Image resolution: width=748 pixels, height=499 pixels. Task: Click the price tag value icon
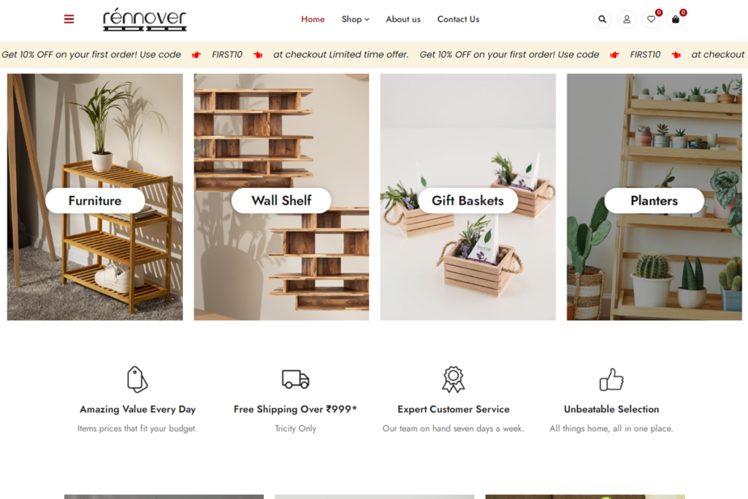(x=137, y=379)
